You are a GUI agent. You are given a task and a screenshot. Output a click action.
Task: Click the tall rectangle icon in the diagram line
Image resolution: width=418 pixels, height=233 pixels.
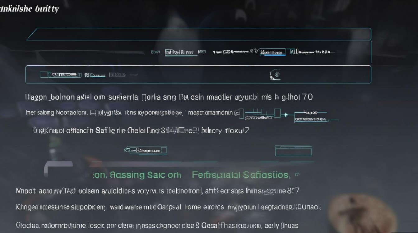(x=277, y=113)
